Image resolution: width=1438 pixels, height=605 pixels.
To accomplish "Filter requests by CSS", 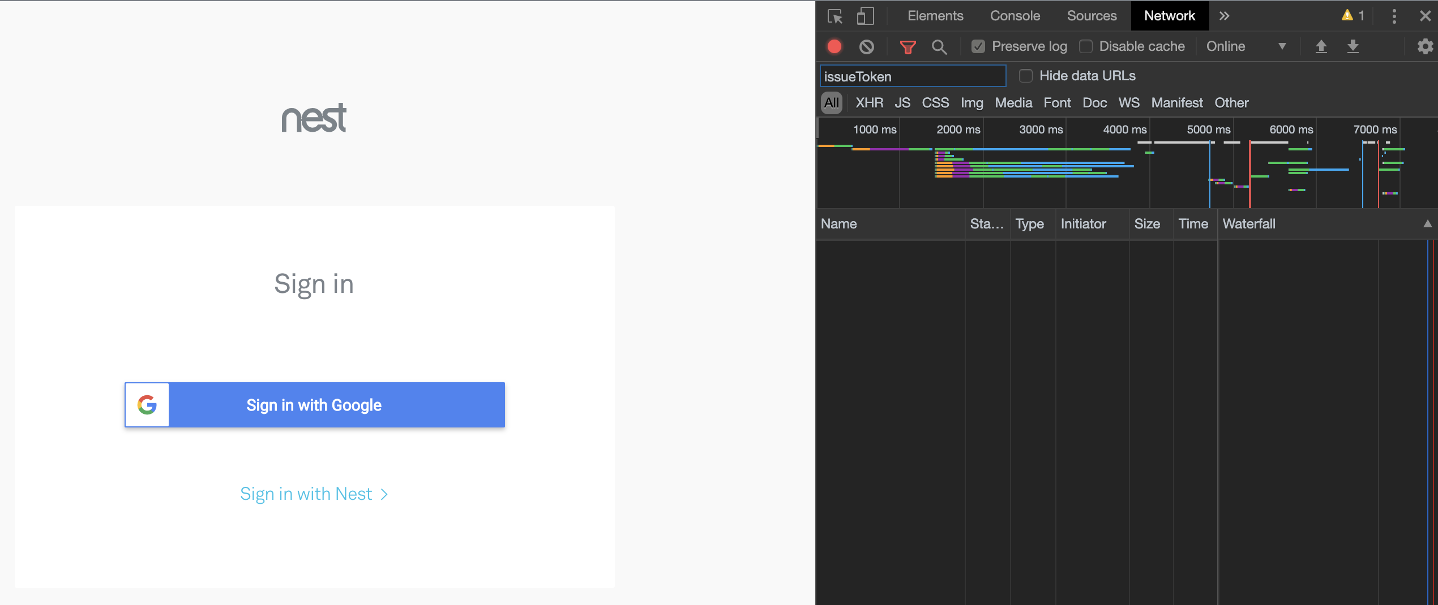I will tap(935, 103).
